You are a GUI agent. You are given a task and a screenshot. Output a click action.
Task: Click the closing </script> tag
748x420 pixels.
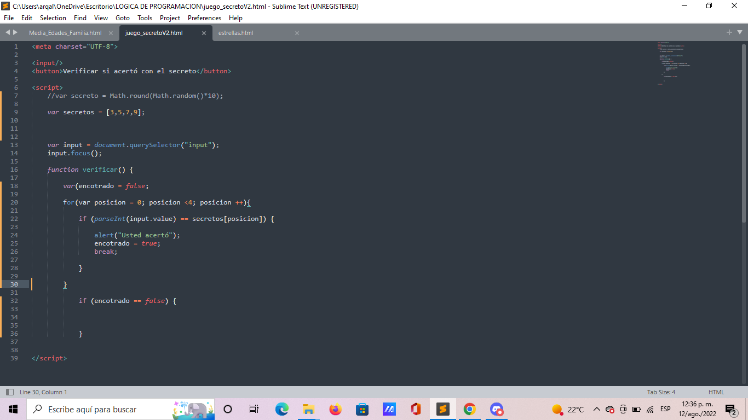tap(49, 358)
